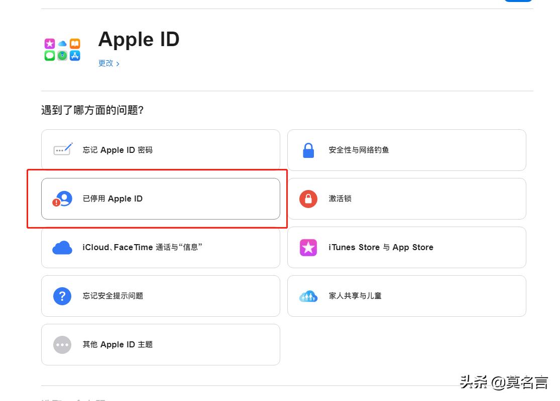This screenshot has width=560, height=401.
Task: Expand the 更改 chevron arrow
Action: 118,63
